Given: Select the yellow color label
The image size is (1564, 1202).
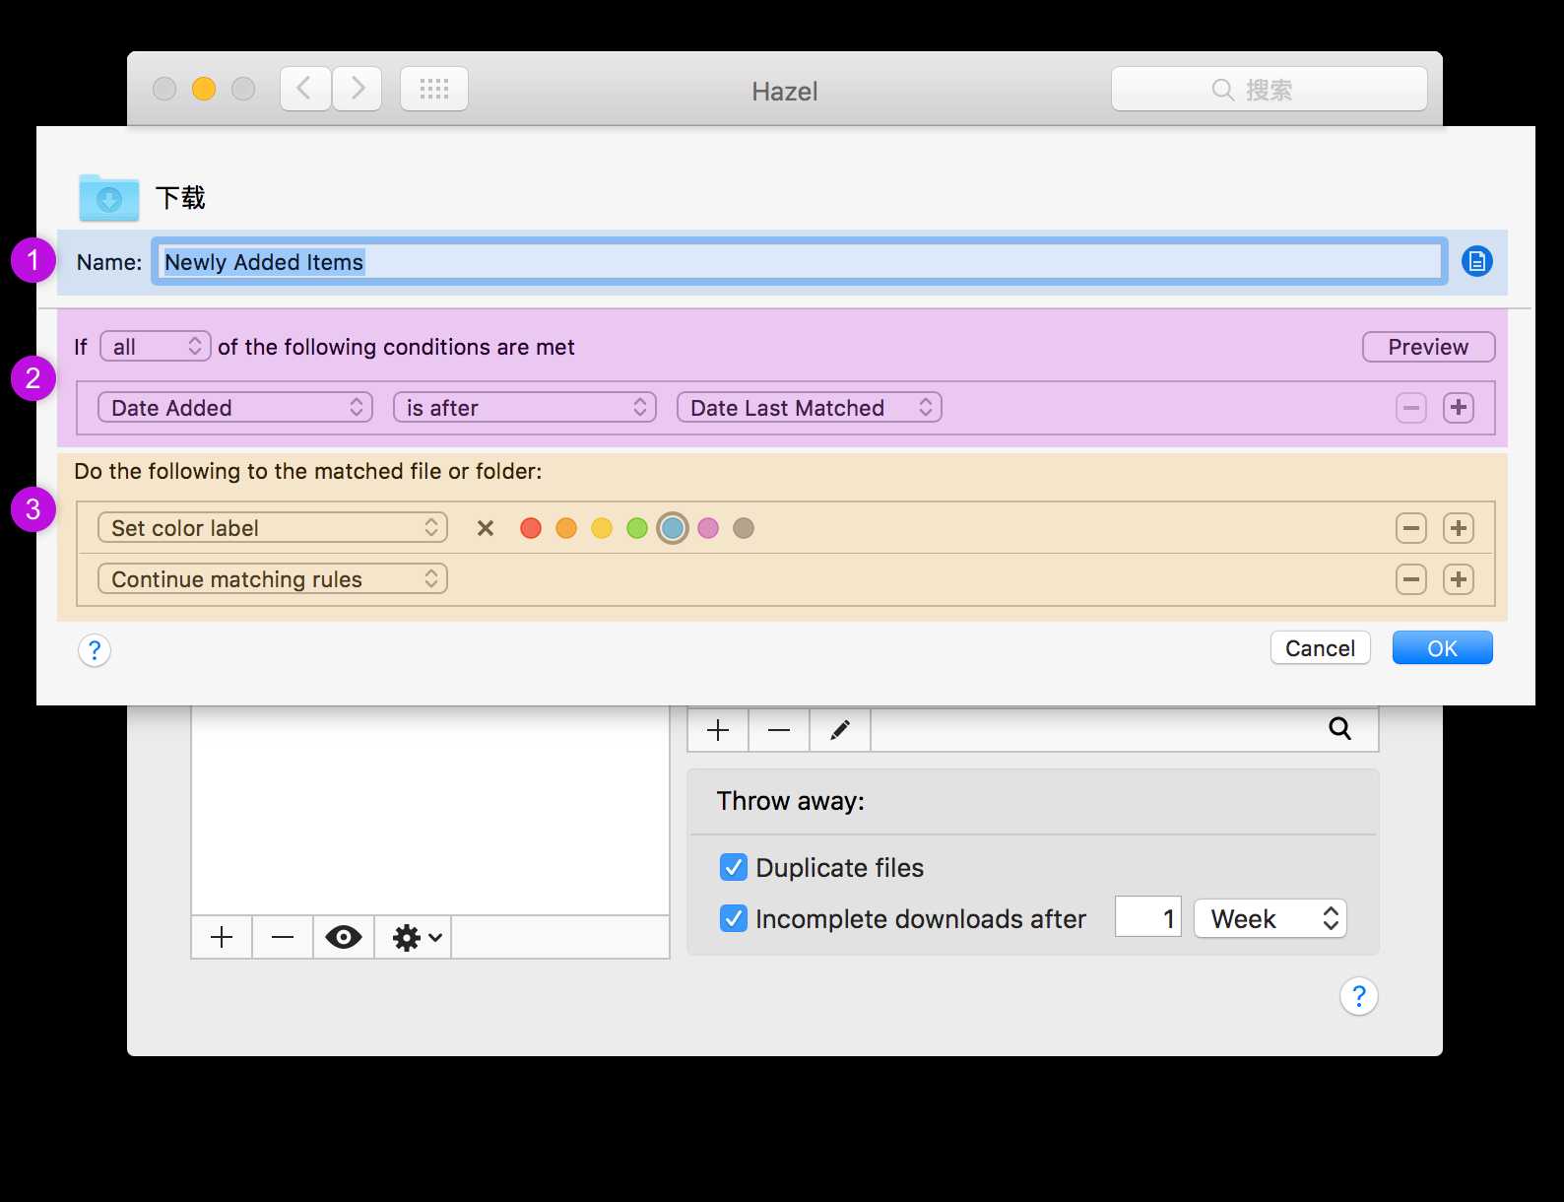Looking at the screenshot, I should click(x=602, y=528).
